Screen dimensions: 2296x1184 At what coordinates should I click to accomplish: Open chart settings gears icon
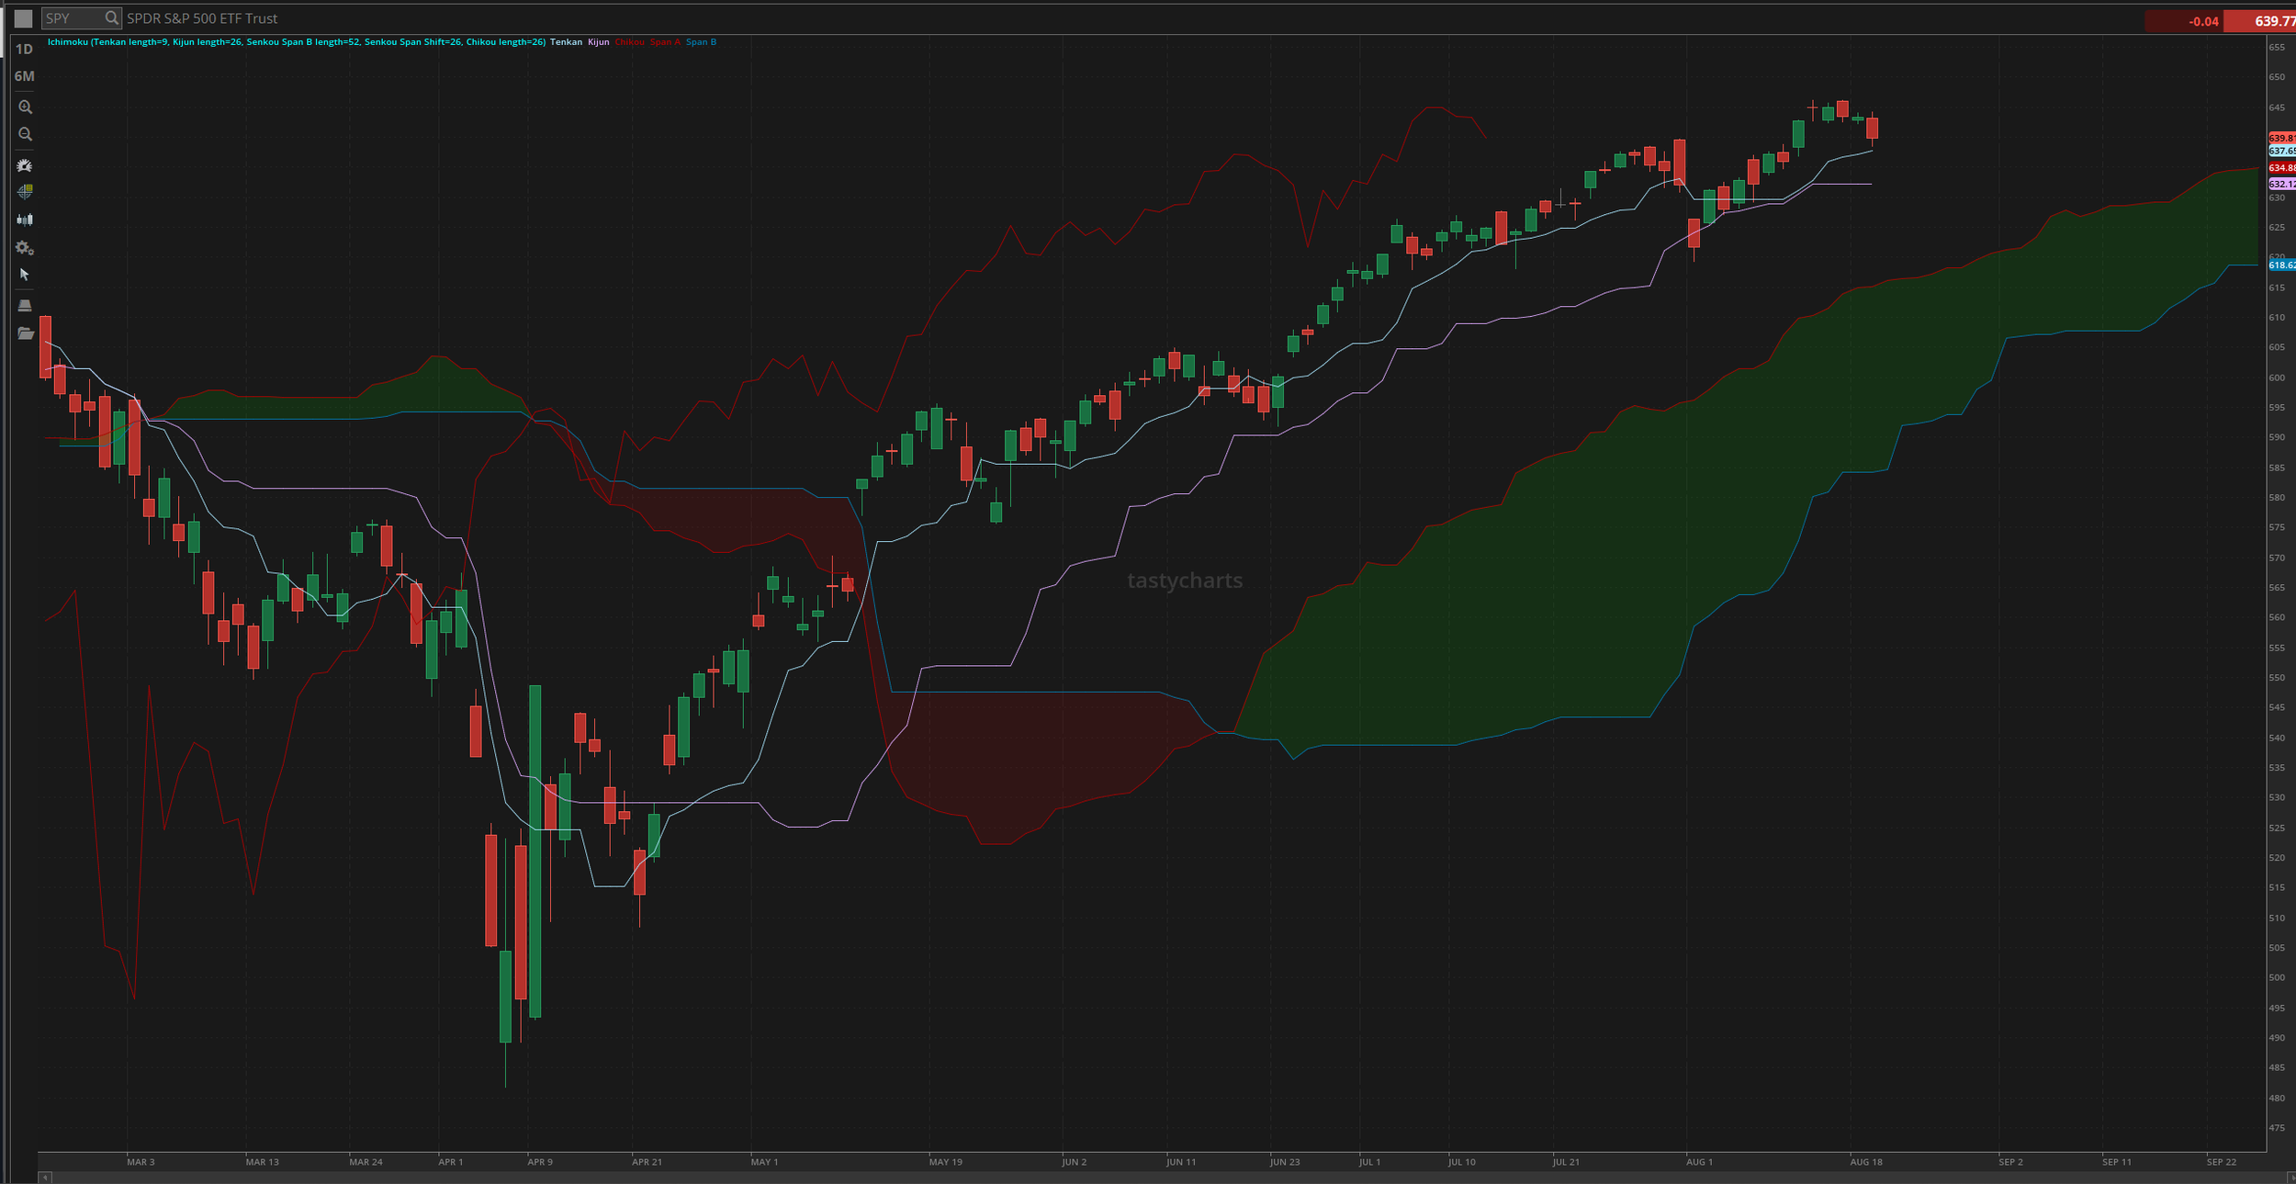25,248
